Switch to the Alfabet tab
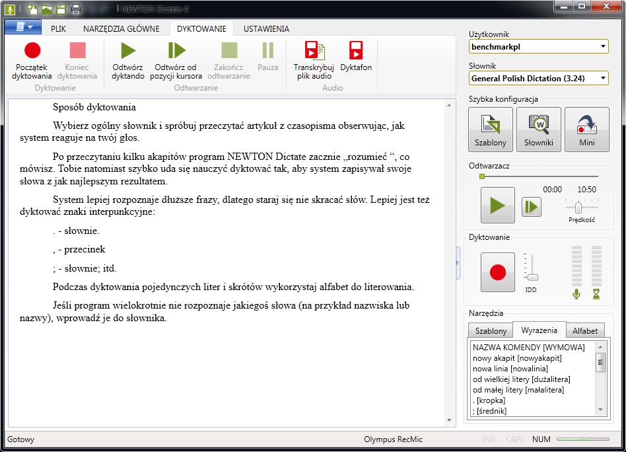This screenshot has height=452, width=626. point(585,331)
